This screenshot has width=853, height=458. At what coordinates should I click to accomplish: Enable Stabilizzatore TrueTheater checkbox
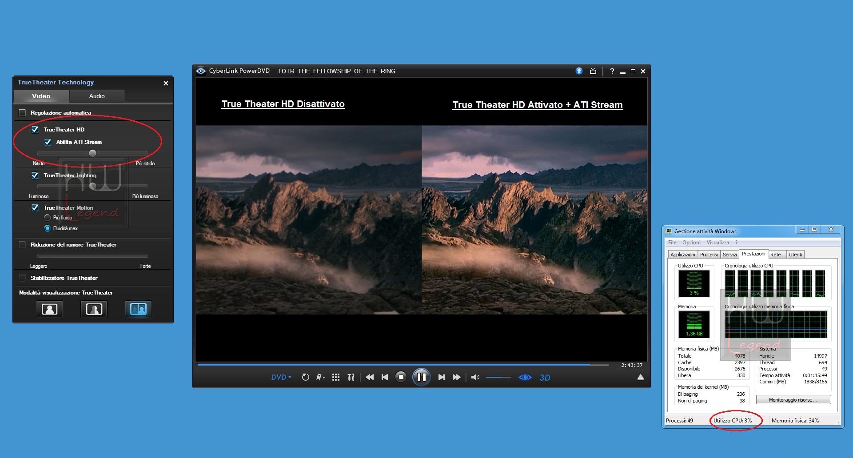click(x=22, y=278)
